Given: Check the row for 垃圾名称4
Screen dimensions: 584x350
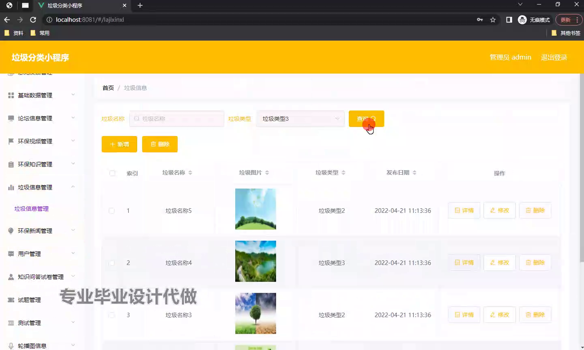Looking at the screenshot, I should tap(112, 263).
